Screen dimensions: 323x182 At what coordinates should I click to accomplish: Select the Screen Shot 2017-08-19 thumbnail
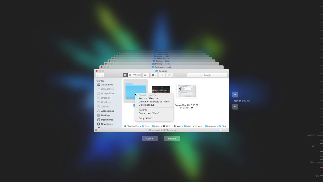(x=186, y=91)
